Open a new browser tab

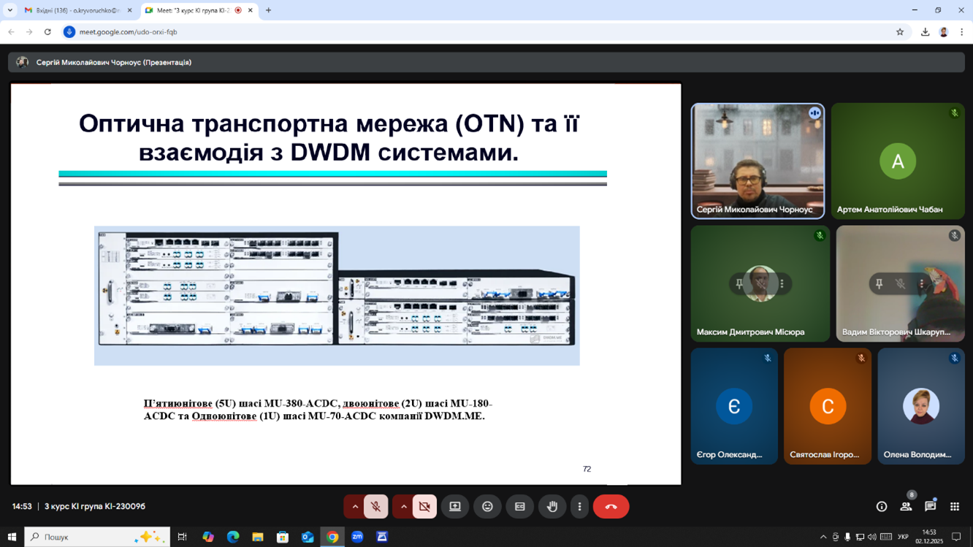(x=268, y=10)
